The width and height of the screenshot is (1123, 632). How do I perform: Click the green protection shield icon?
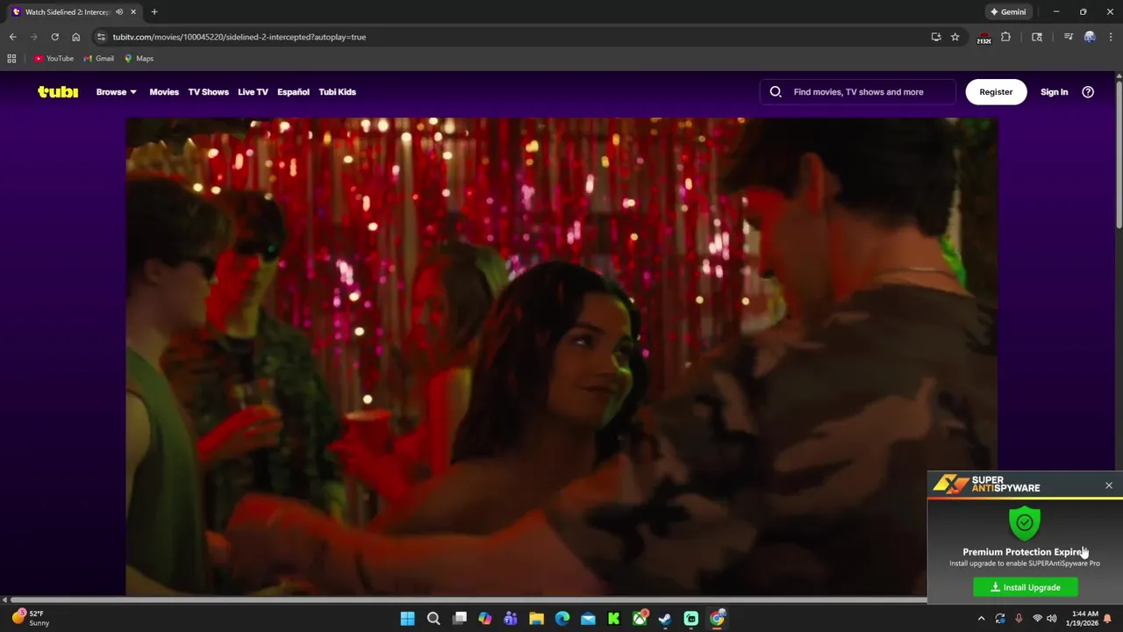[x=1025, y=523]
